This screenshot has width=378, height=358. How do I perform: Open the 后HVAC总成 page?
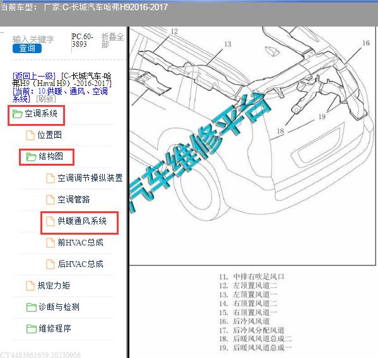pyautogui.click(x=80, y=264)
